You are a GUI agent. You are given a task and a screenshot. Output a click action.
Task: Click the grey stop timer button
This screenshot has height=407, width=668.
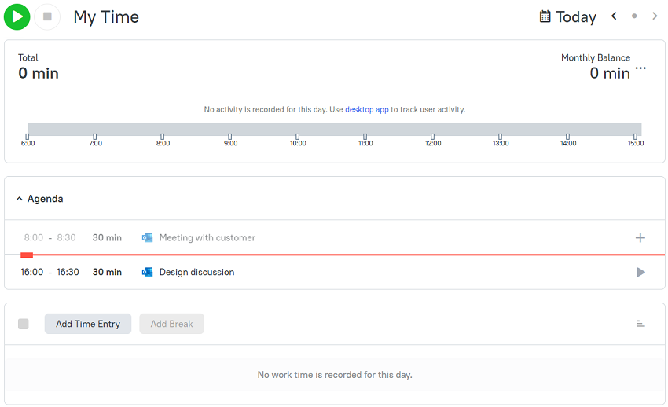[47, 17]
